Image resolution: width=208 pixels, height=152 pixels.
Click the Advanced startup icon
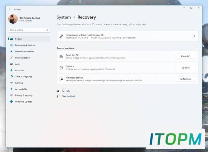(61, 79)
